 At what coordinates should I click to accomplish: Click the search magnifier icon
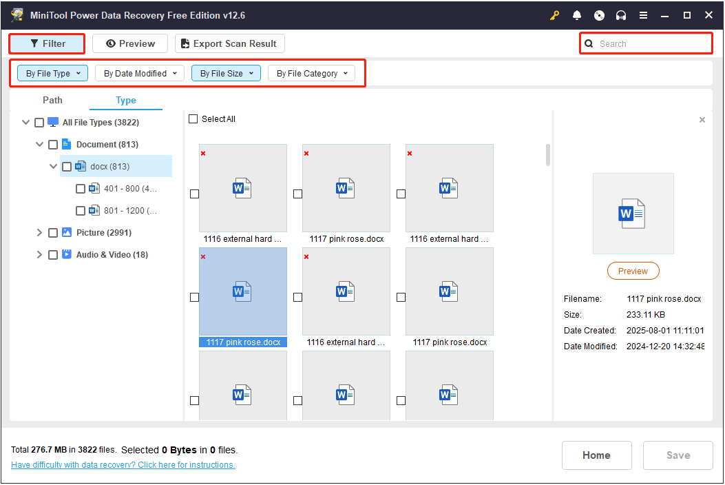(x=589, y=43)
